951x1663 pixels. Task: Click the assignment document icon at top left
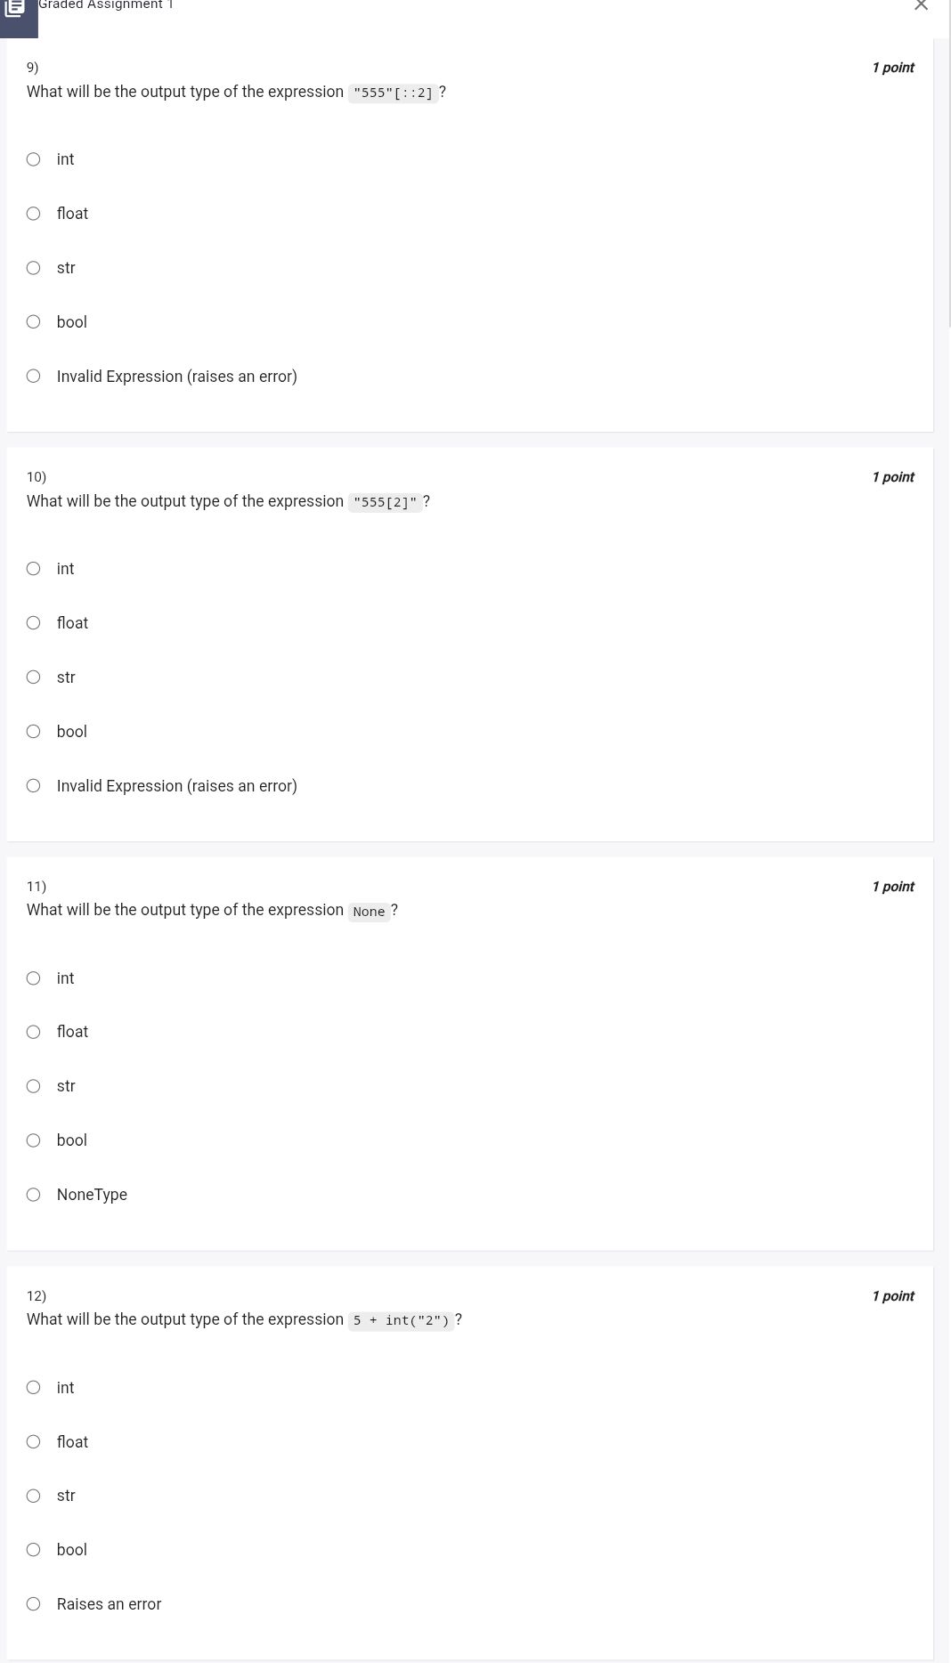15,9
